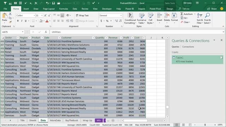This screenshot has height=127, width=226.
Task: Click the Open folder icon in the quick access toolbar
Action: pyautogui.click(x=59, y=3)
